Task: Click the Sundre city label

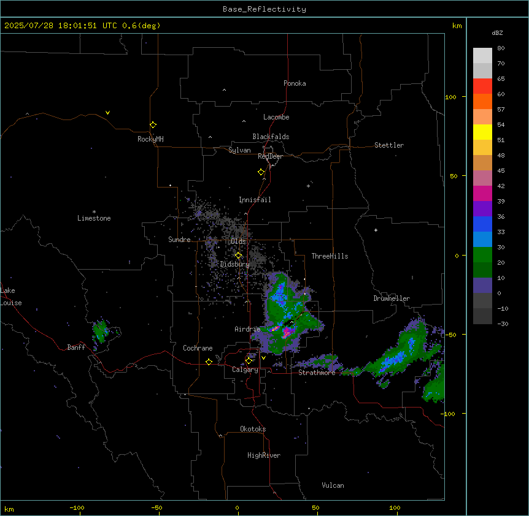Action: click(179, 240)
